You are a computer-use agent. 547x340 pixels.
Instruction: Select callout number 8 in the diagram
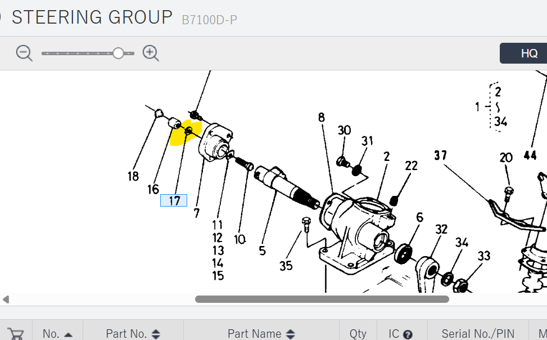click(x=321, y=117)
